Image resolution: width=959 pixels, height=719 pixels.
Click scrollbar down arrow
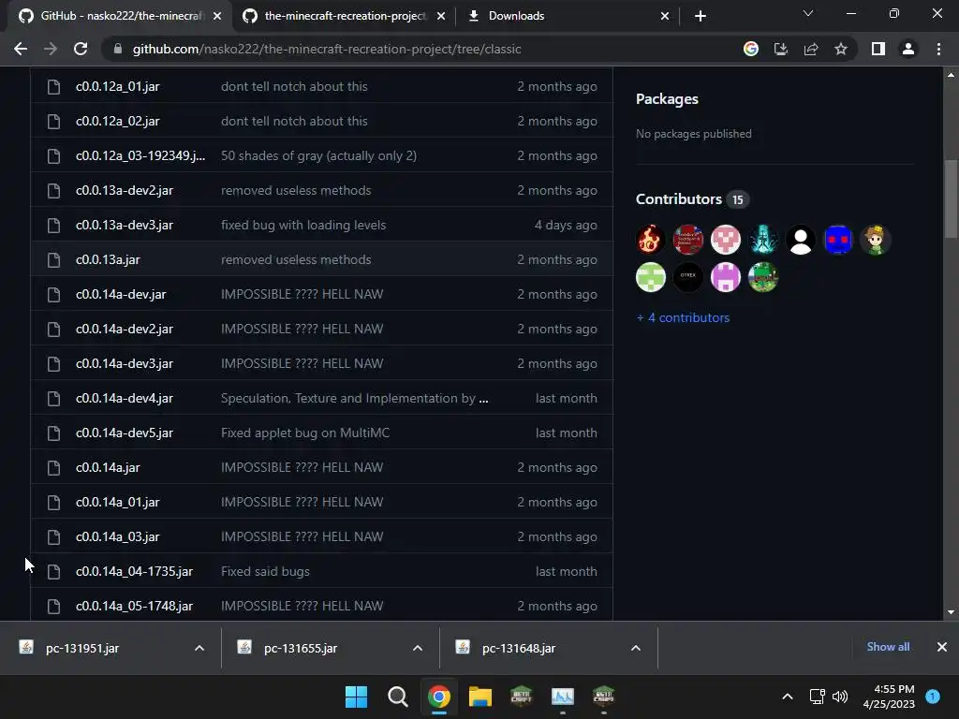pyautogui.click(x=951, y=612)
